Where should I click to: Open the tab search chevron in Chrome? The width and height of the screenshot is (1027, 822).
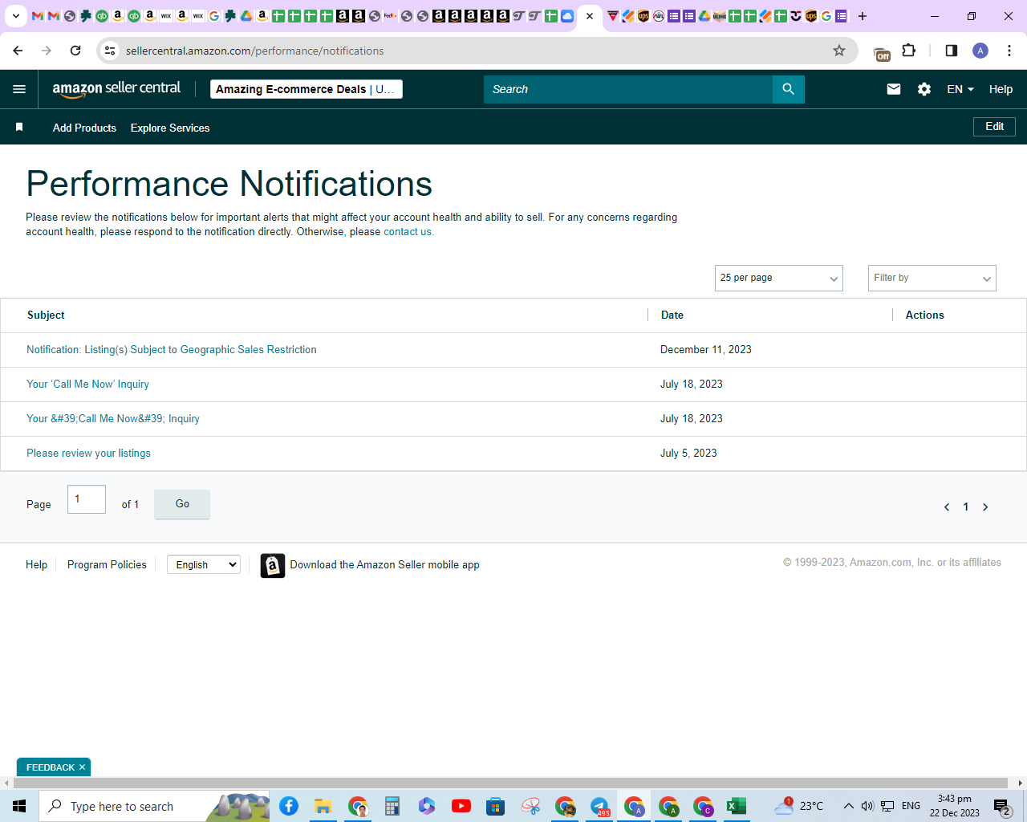[x=15, y=16]
